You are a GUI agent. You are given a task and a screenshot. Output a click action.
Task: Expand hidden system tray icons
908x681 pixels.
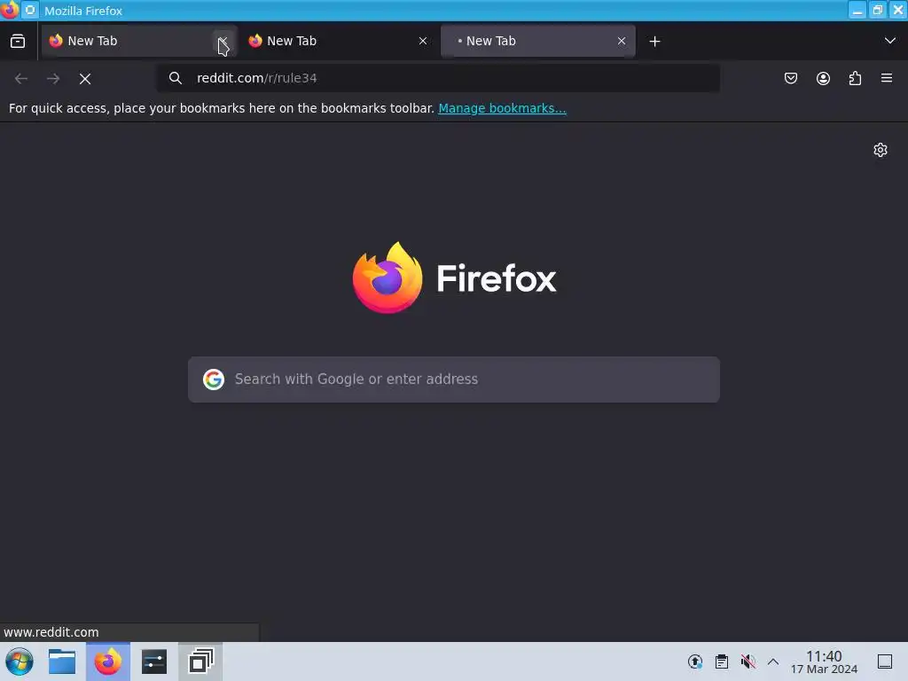773,661
